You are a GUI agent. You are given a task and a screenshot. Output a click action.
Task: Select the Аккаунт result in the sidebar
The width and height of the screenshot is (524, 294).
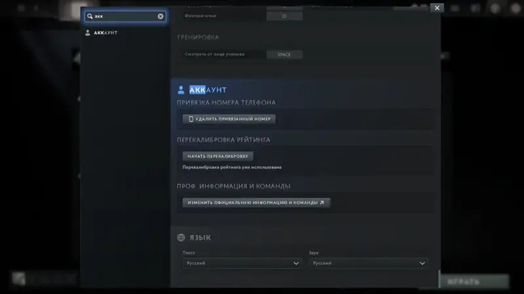click(105, 33)
